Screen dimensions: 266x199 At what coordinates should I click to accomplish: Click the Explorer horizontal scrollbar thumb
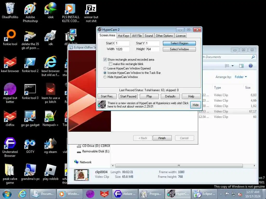click(x=179, y=166)
